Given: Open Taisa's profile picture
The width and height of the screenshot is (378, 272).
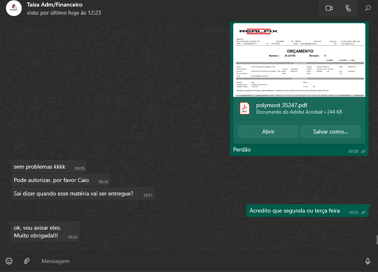Looking at the screenshot, I should point(14,9).
